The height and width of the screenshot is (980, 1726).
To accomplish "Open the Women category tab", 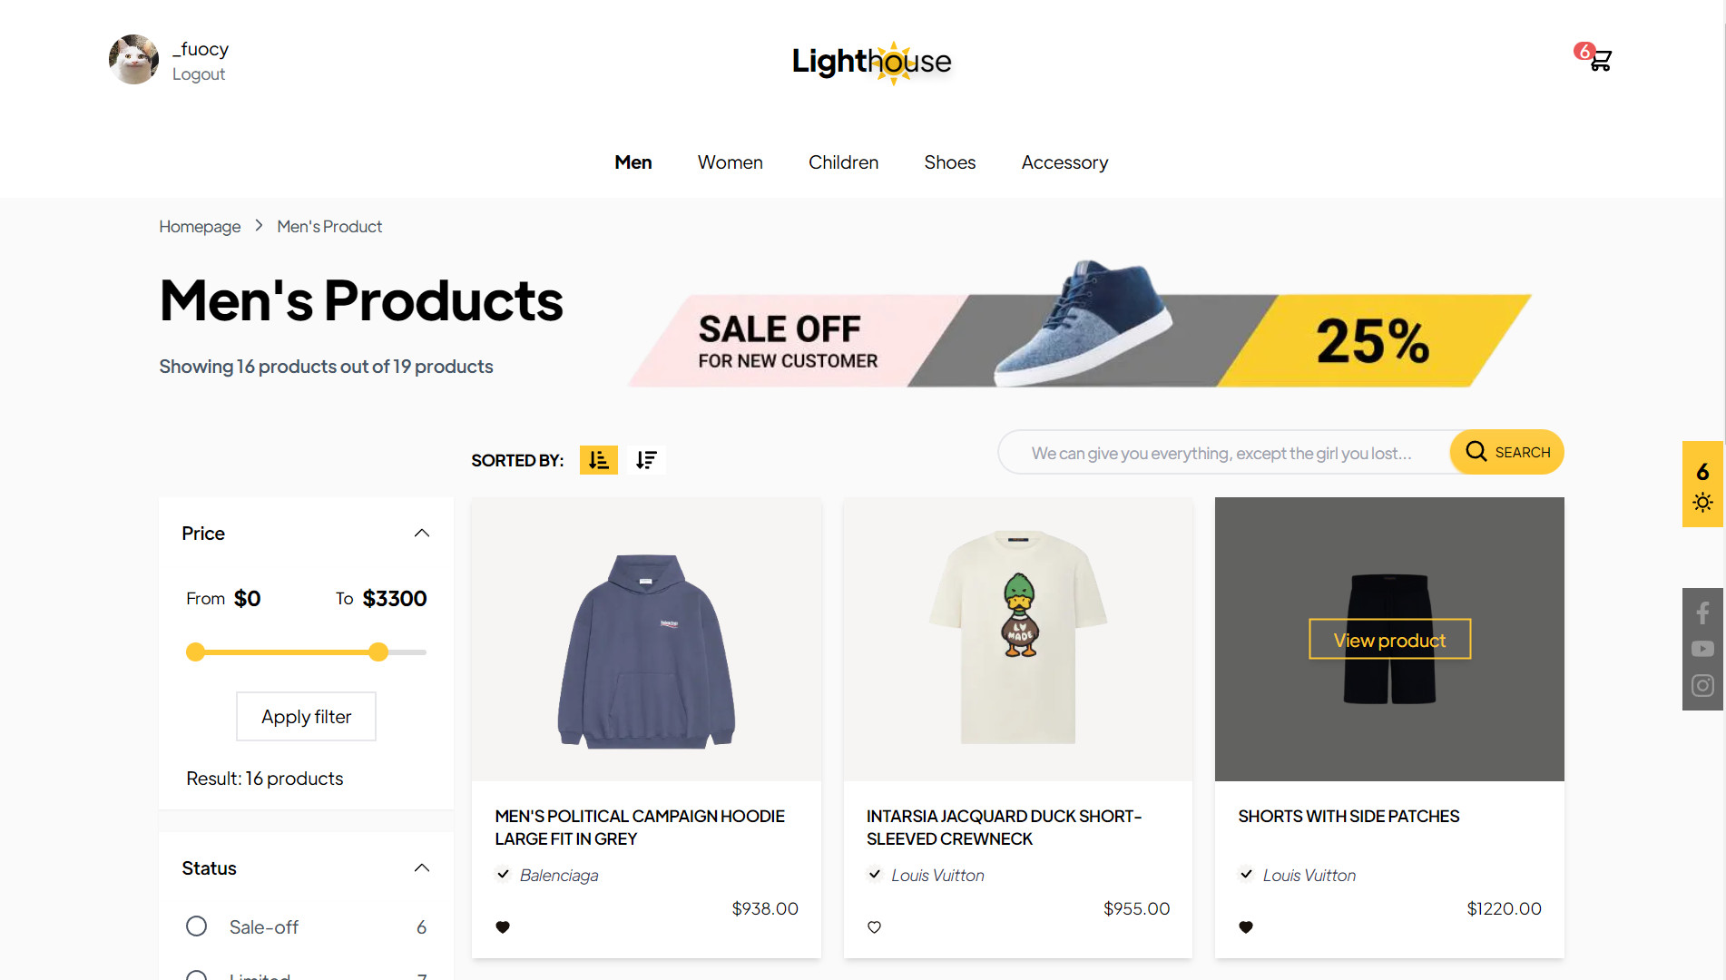I will tap(730, 162).
